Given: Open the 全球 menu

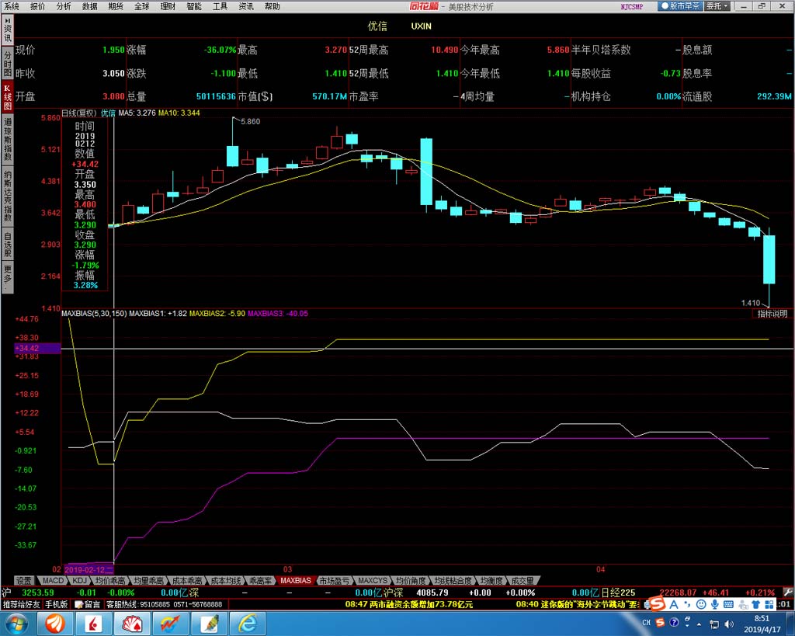Looking at the screenshot, I should (x=142, y=6).
